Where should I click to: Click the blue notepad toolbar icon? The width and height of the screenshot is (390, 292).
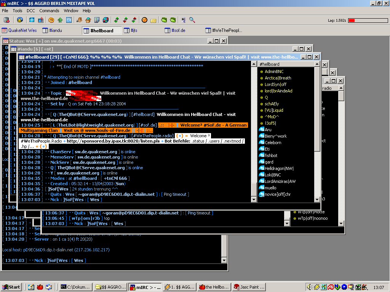coord(69,20)
